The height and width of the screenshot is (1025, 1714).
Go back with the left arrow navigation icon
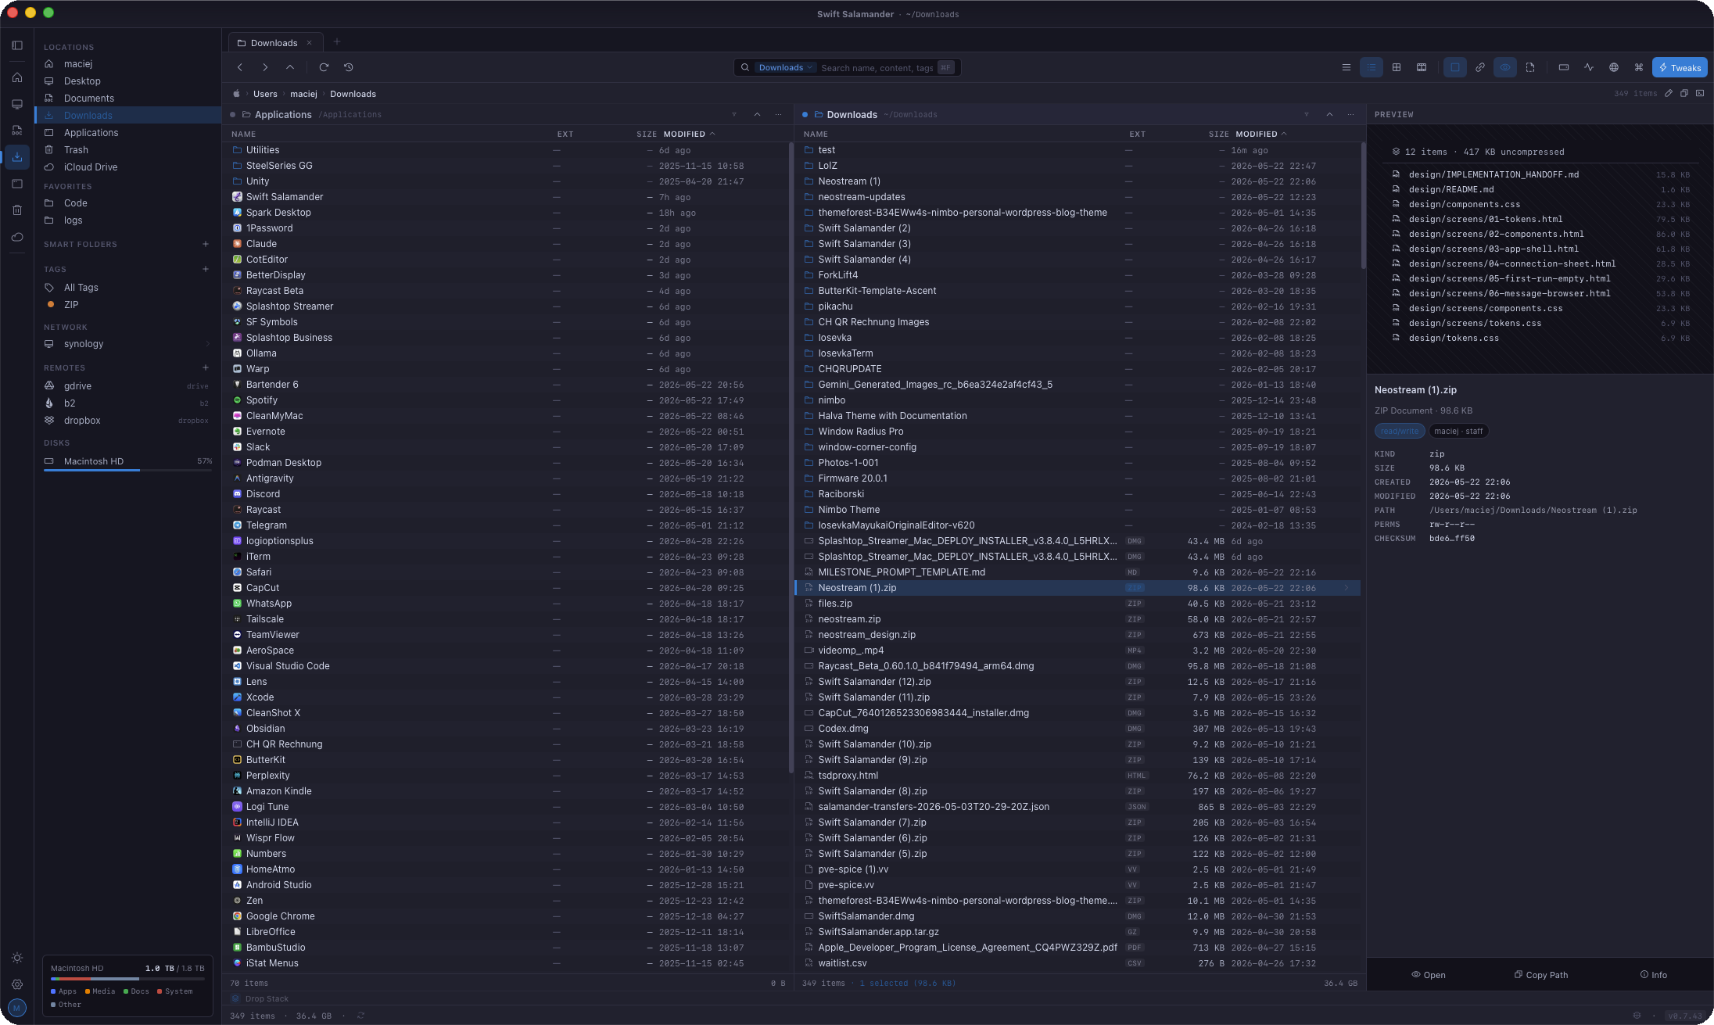coord(240,67)
